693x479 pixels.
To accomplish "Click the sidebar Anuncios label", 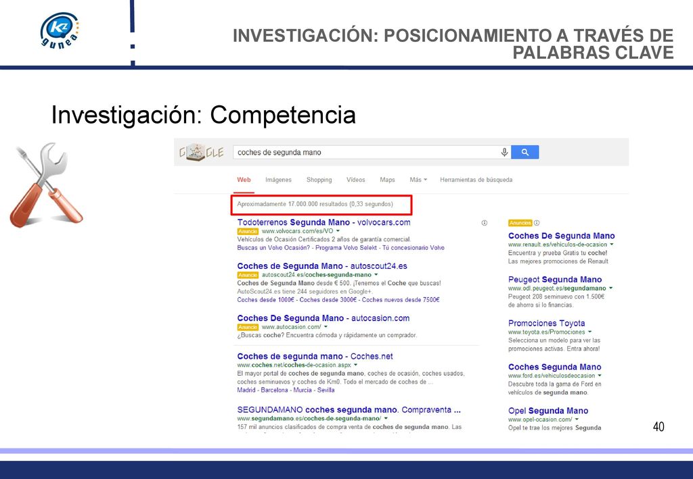I will (x=520, y=223).
